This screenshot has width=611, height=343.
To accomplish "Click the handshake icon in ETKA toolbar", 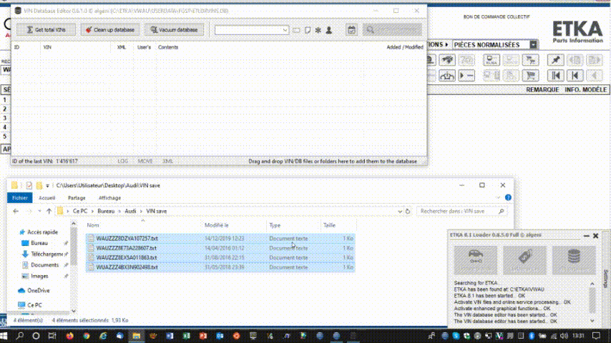I will click(x=447, y=60).
